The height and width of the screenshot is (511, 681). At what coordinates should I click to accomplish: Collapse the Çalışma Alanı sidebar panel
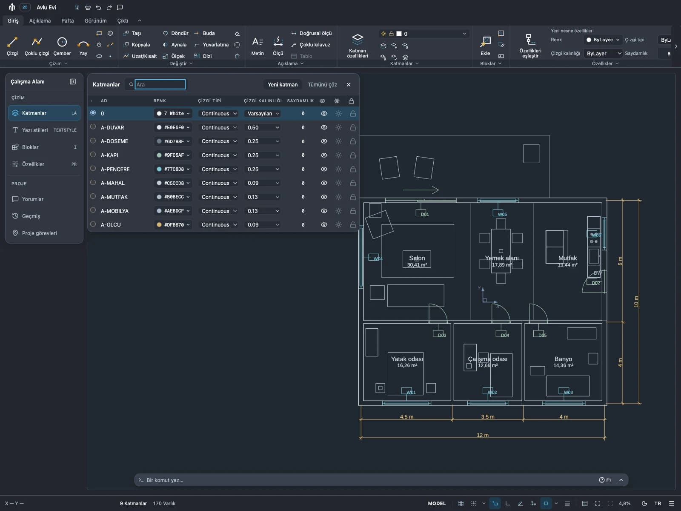[73, 82]
